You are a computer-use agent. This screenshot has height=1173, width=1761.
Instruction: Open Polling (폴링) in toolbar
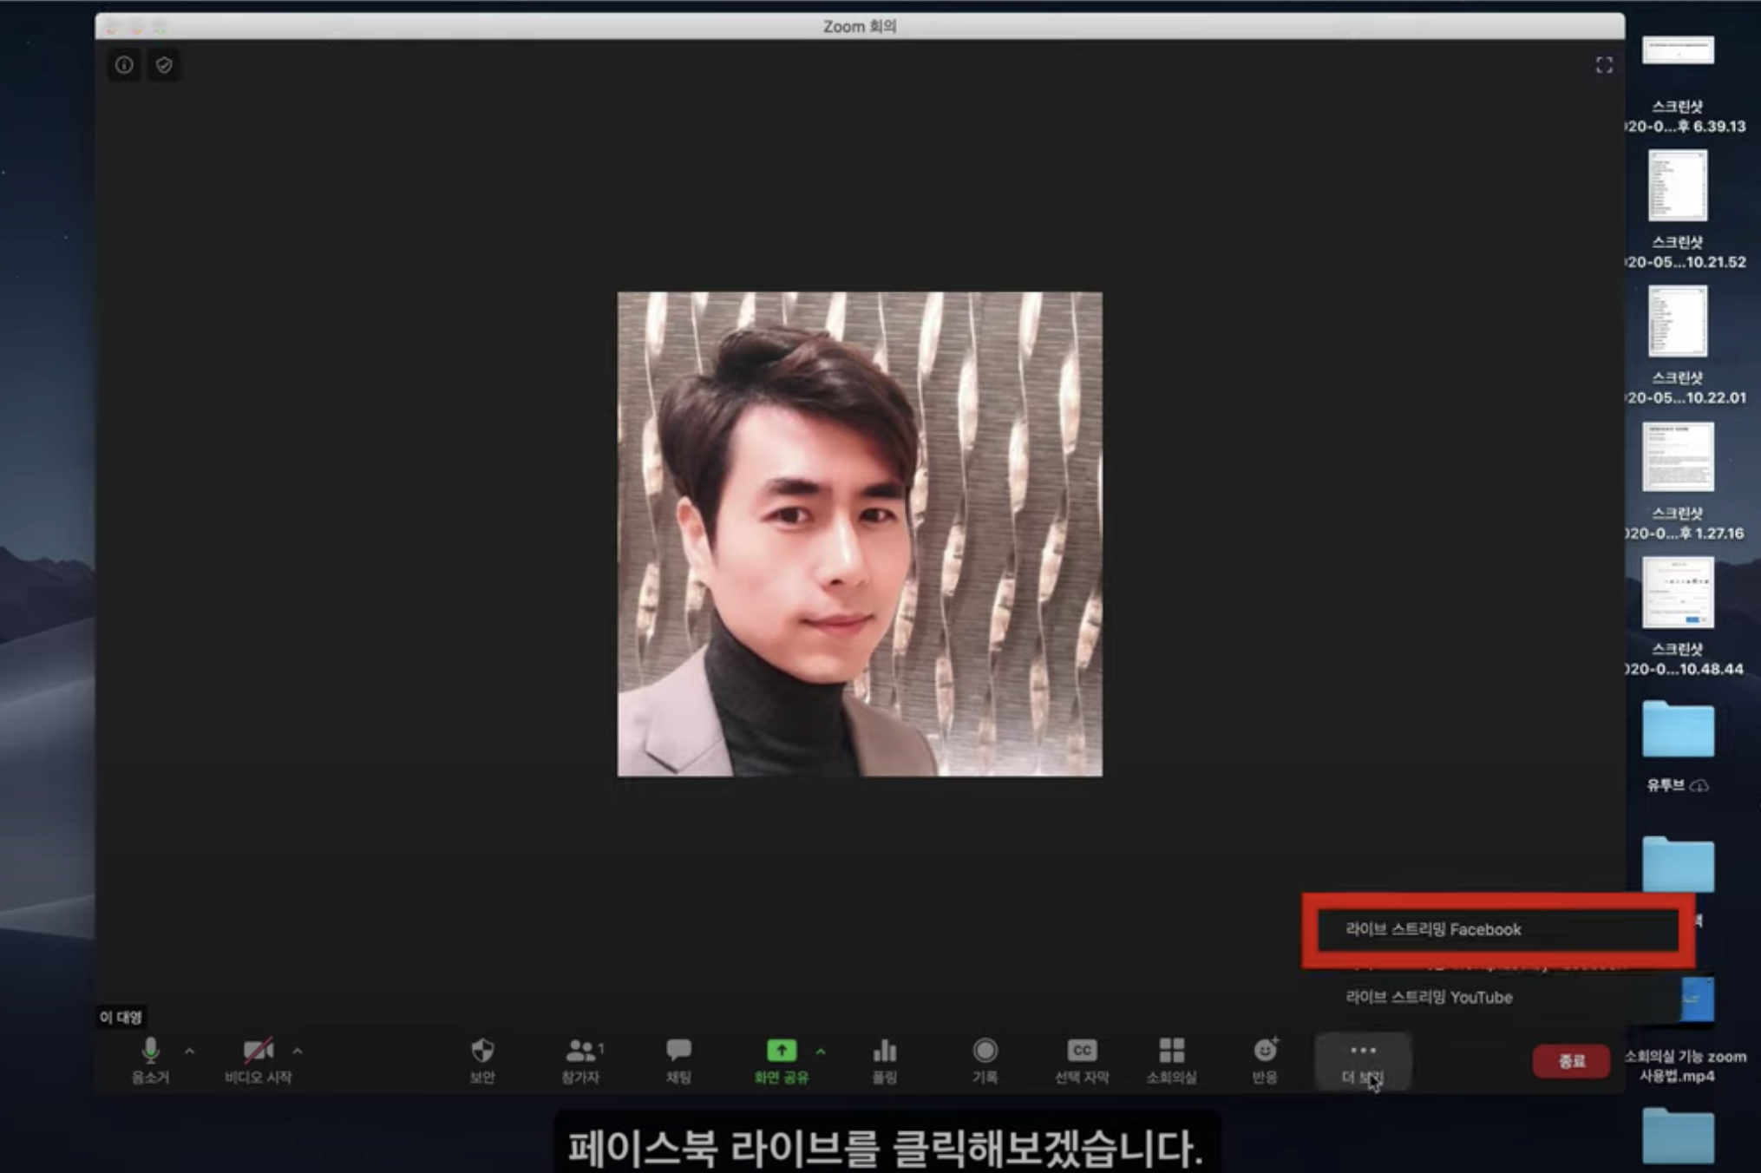[x=884, y=1060]
